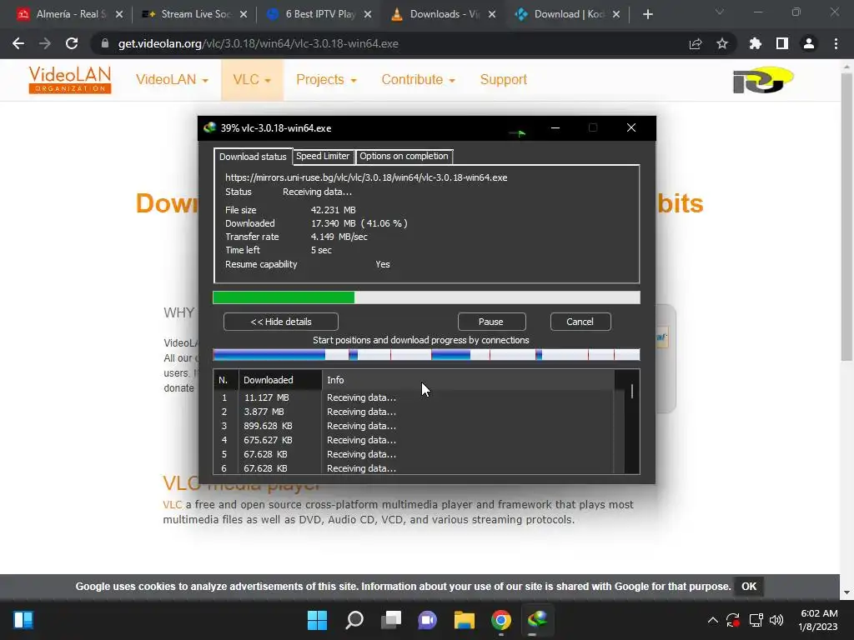Click the mirrors.uni-ruse.bg download URL text
This screenshot has height=640, width=854.
[366, 177]
